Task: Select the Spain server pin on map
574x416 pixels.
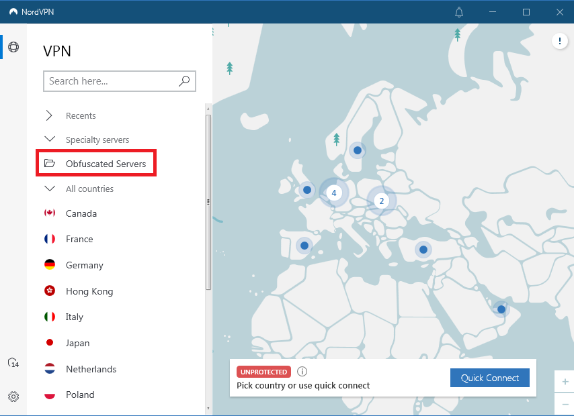Action: [304, 246]
